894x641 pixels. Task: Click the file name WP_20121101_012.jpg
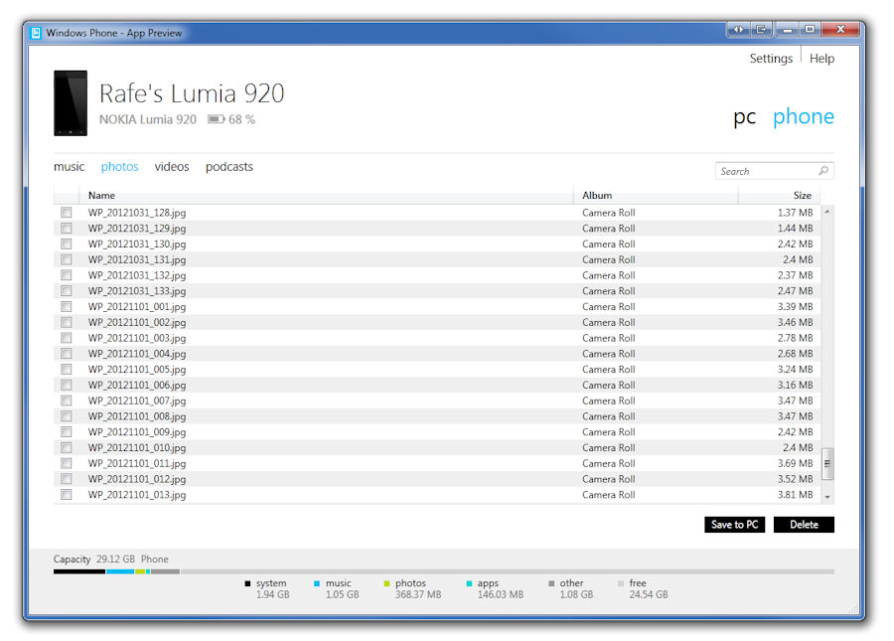pyautogui.click(x=137, y=480)
